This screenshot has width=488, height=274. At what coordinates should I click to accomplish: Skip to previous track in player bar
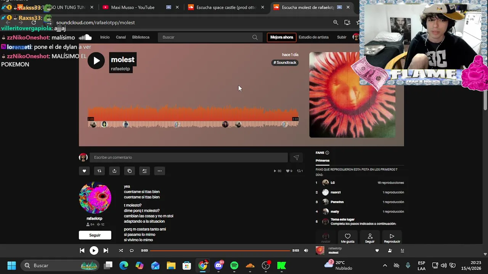(x=82, y=250)
